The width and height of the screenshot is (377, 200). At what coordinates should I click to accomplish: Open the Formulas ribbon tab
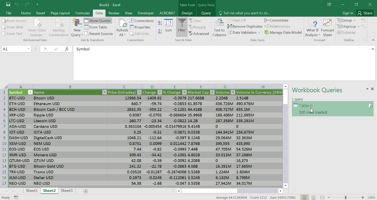(x=82, y=13)
